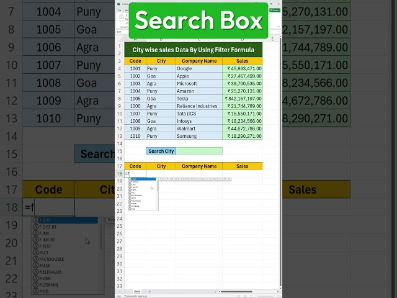Viewport: 397px width, 298px height.
Task: Click the previous sheet navigation arrow
Action: click(x=120, y=292)
